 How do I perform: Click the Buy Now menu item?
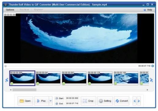(24, 10)
